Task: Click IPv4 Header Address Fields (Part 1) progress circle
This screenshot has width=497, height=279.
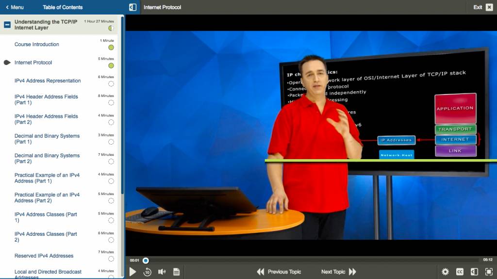Action: (111, 103)
